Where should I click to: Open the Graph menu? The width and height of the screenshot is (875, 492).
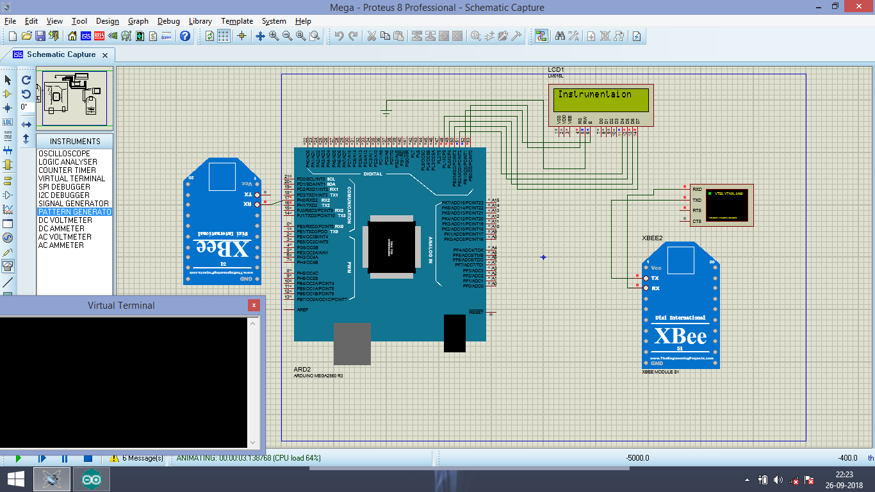(138, 21)
